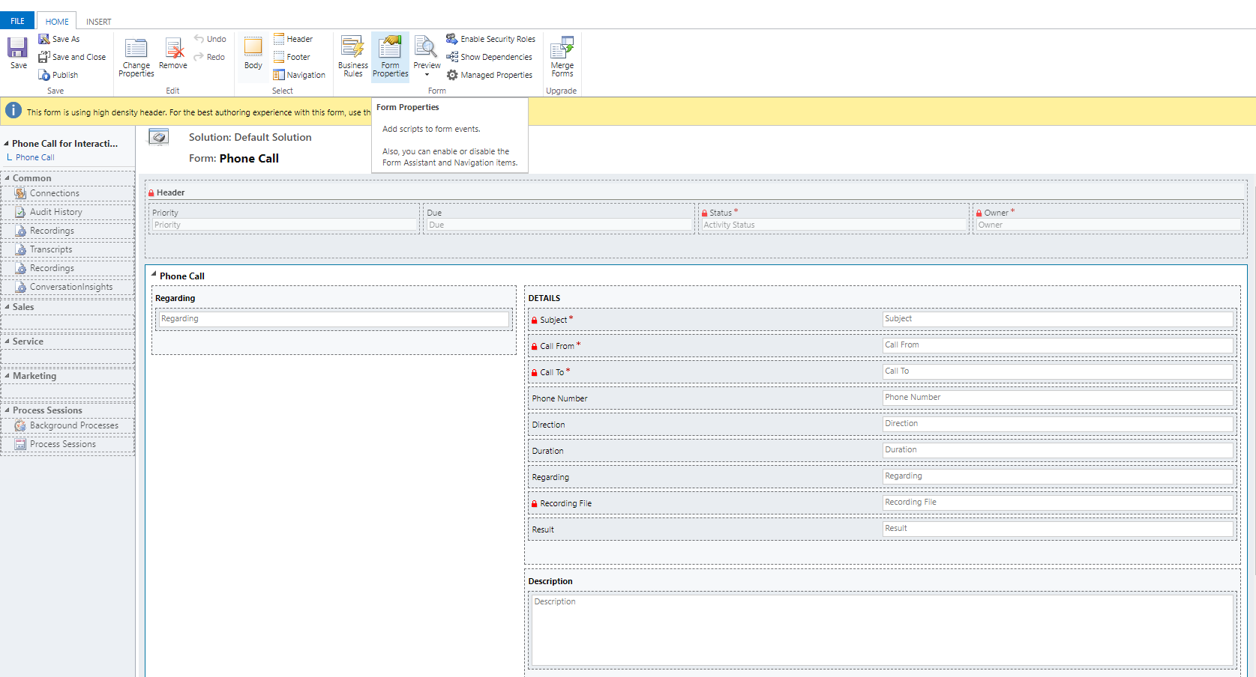This screenshot has width=1256, height=677.
Task: Select Background Processes navigation item
Action: pos(68,425)
